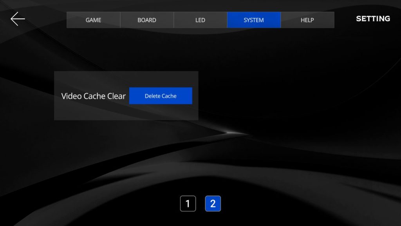Click the SETTING title text
Image resolution: width=401 pixels, height=226 pixels.
coord(373,19)
